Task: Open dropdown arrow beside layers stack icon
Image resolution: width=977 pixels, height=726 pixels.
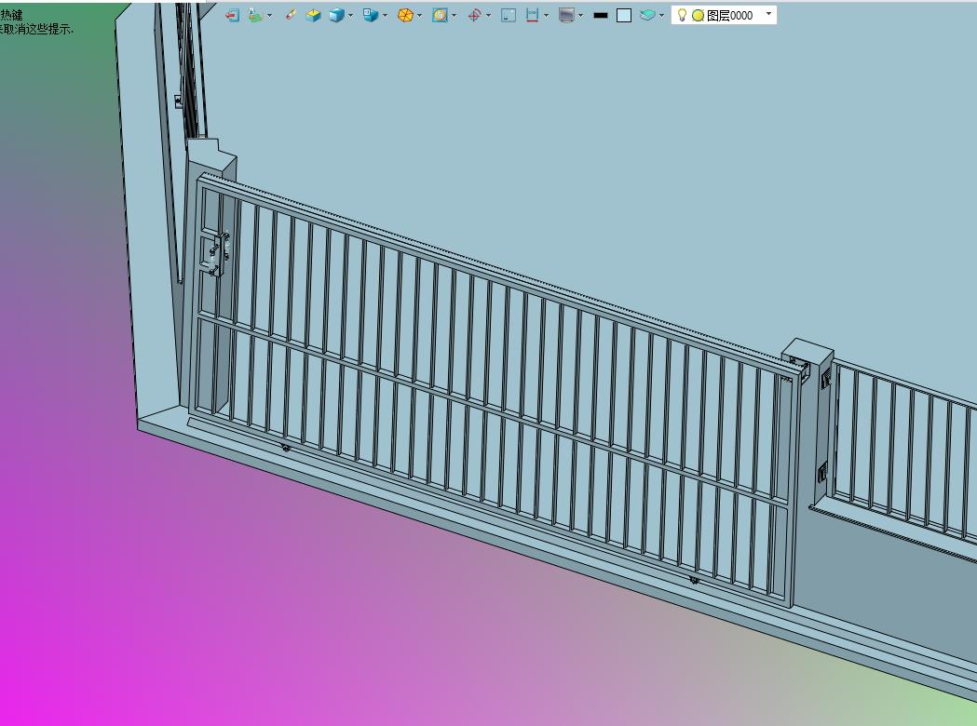Action: tap(661, 16)
